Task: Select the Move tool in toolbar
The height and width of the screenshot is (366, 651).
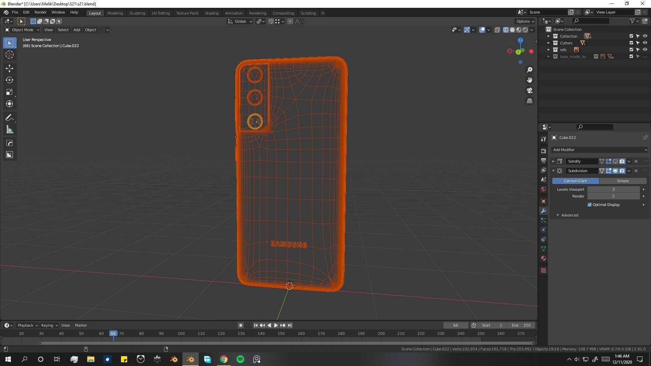Action: (x=9, y=68)
